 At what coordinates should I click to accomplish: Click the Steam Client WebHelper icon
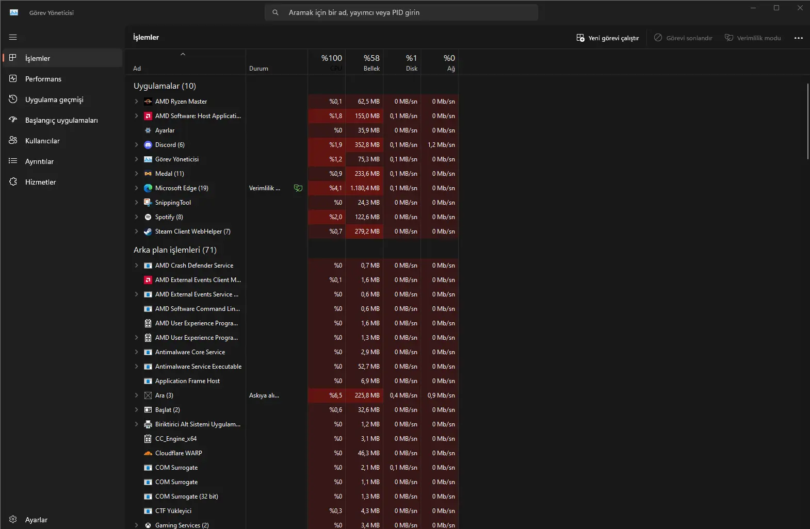click(148, 232)
